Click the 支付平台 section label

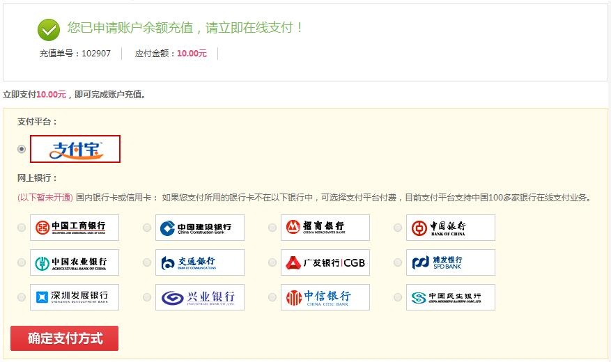38,121
